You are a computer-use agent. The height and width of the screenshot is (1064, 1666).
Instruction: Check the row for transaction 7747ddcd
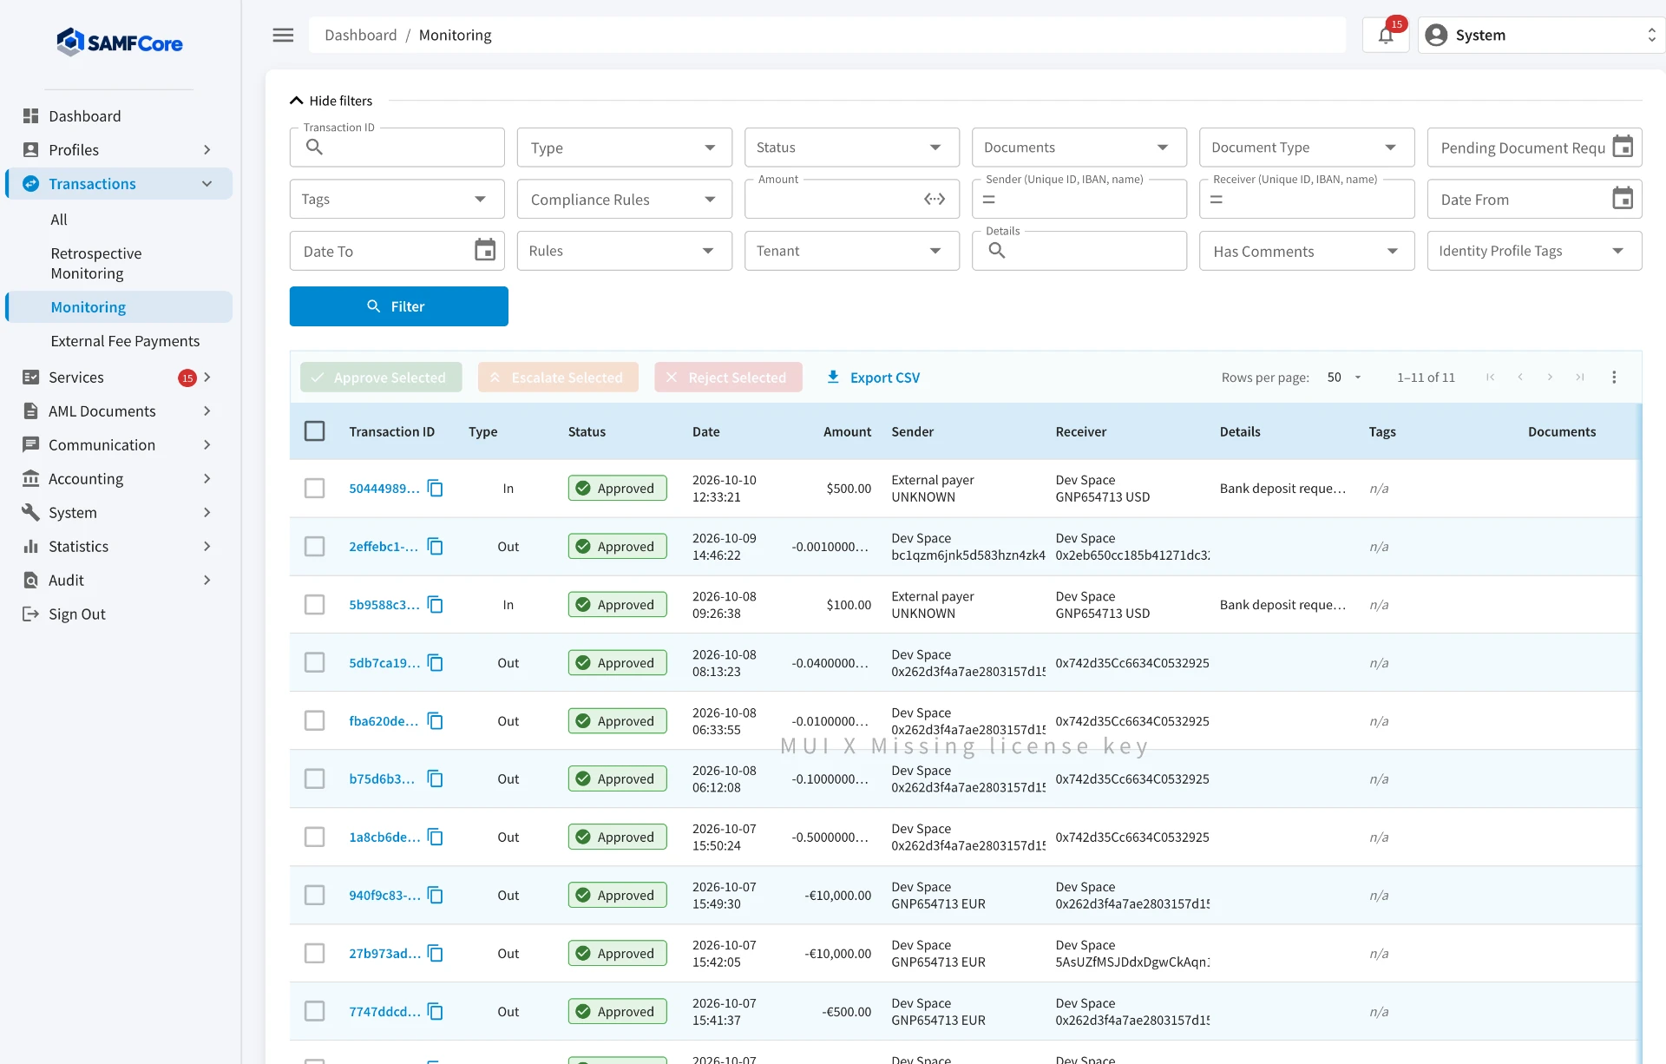coord(315,1012)
